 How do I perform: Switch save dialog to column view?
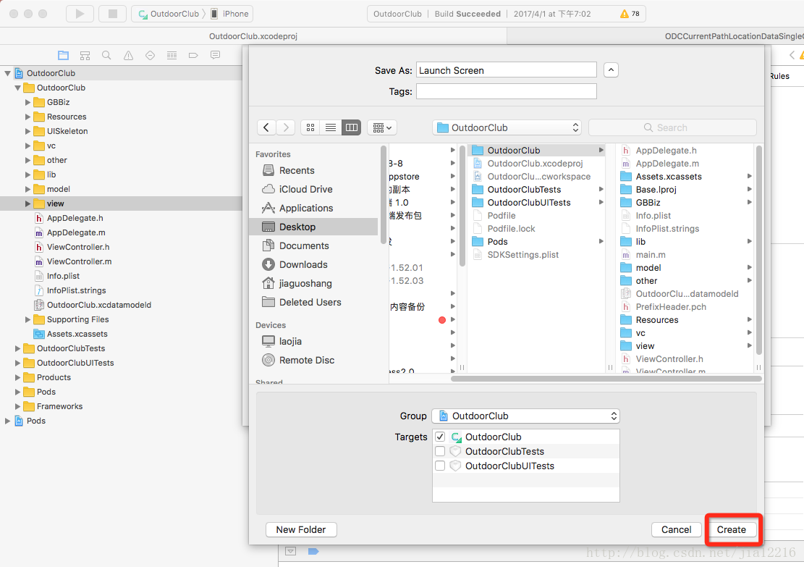(351, 127)
